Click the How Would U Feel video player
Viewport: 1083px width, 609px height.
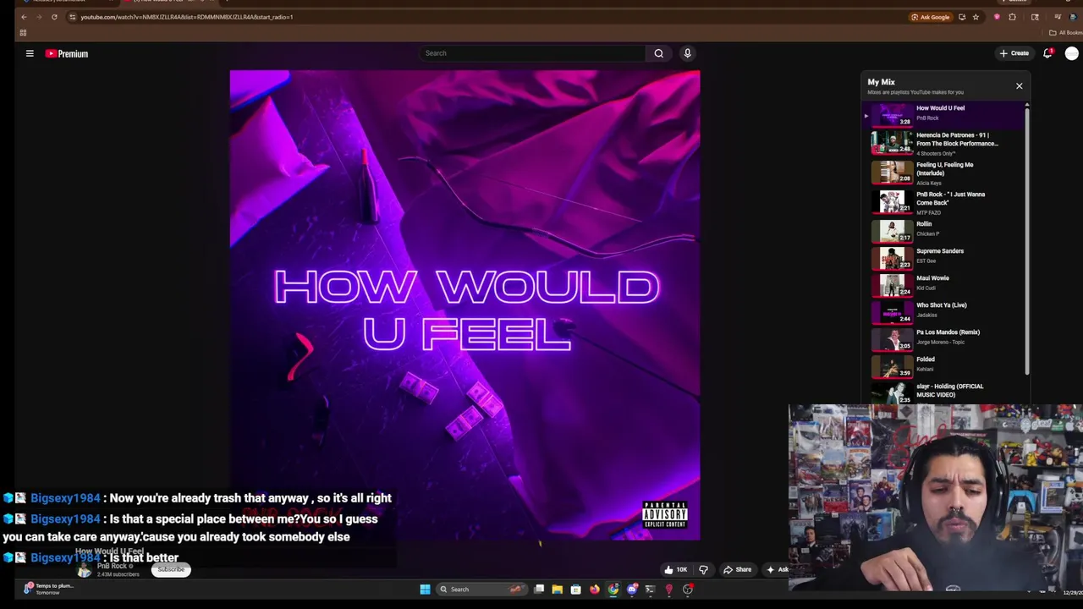click(465, 304)
